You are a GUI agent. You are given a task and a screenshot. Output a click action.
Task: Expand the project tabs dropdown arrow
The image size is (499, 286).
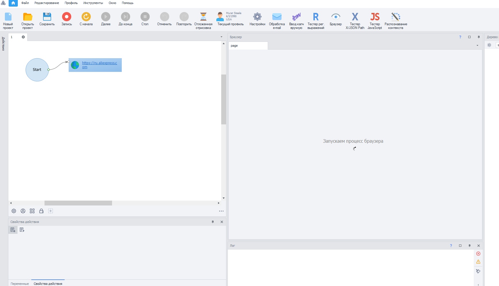click(221, 37)
